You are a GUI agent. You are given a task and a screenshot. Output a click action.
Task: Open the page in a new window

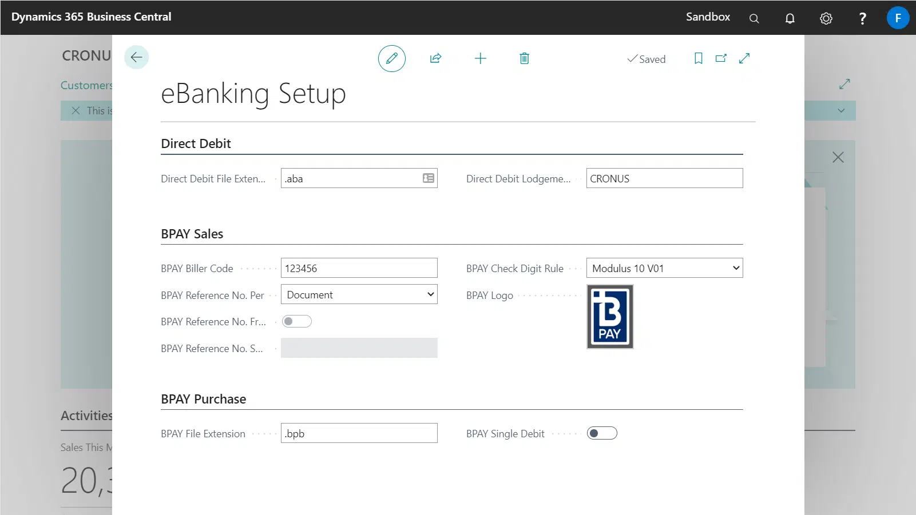click(721, 58)
